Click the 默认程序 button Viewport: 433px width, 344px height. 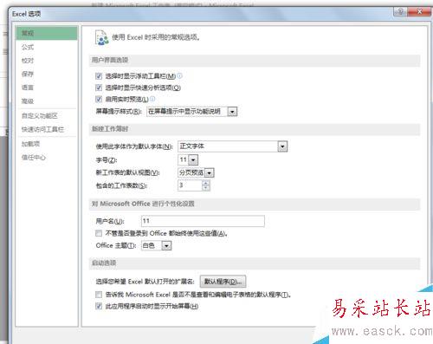(x=223, y=282)
